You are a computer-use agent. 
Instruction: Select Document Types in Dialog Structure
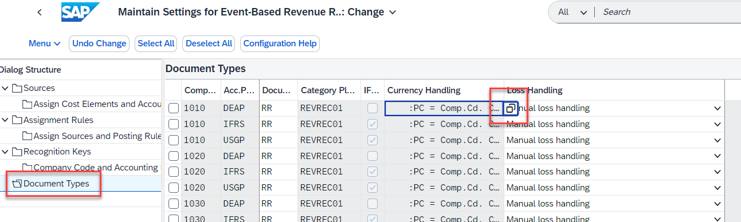(x=56, y=184)
